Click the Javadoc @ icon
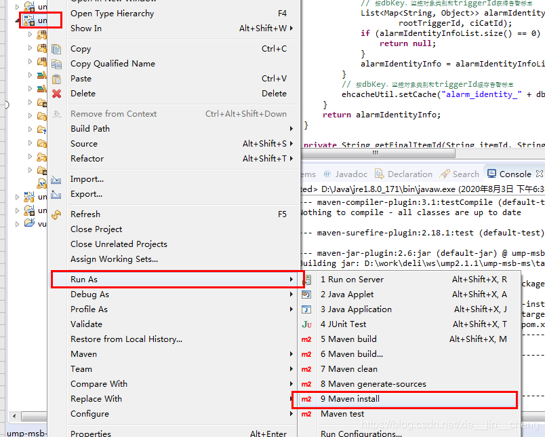The image size is (545, 437). click(327, 174)
